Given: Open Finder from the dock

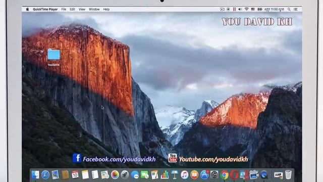Looking at the screenshot, I should (35, 175).
